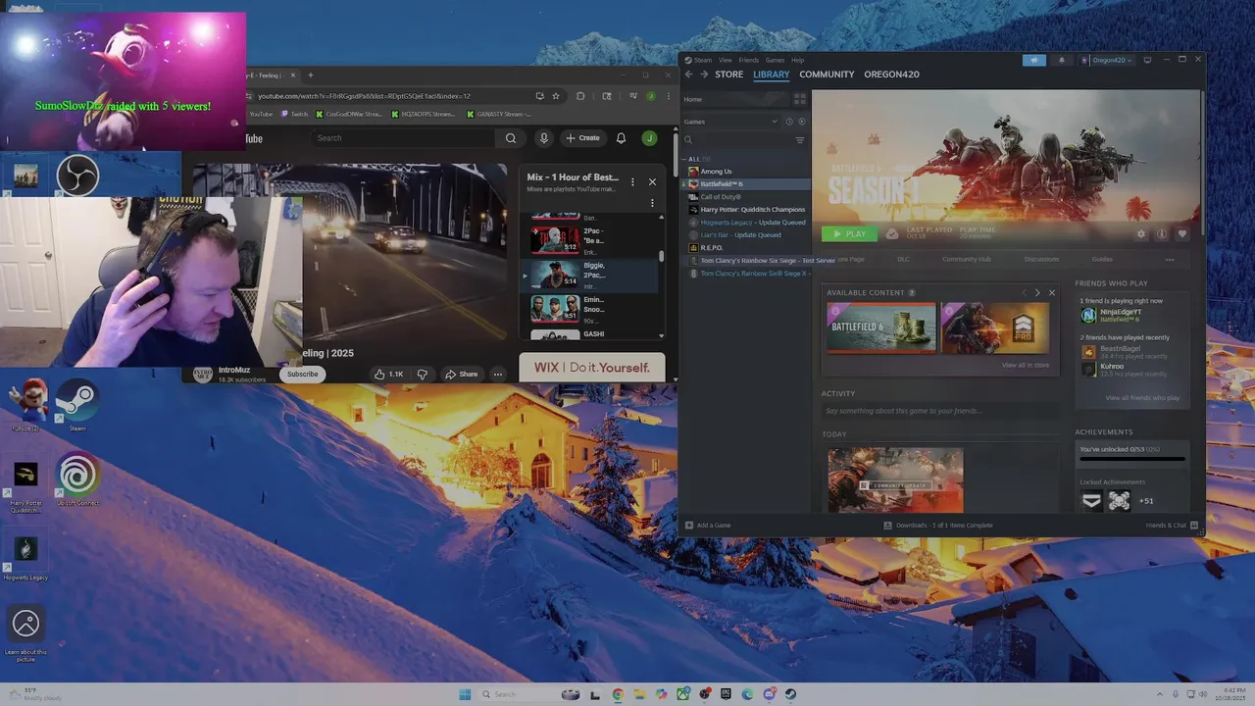Open Friends menu in Steam
The width and height of the screenshot is (1255, 706).
[748, 60]
